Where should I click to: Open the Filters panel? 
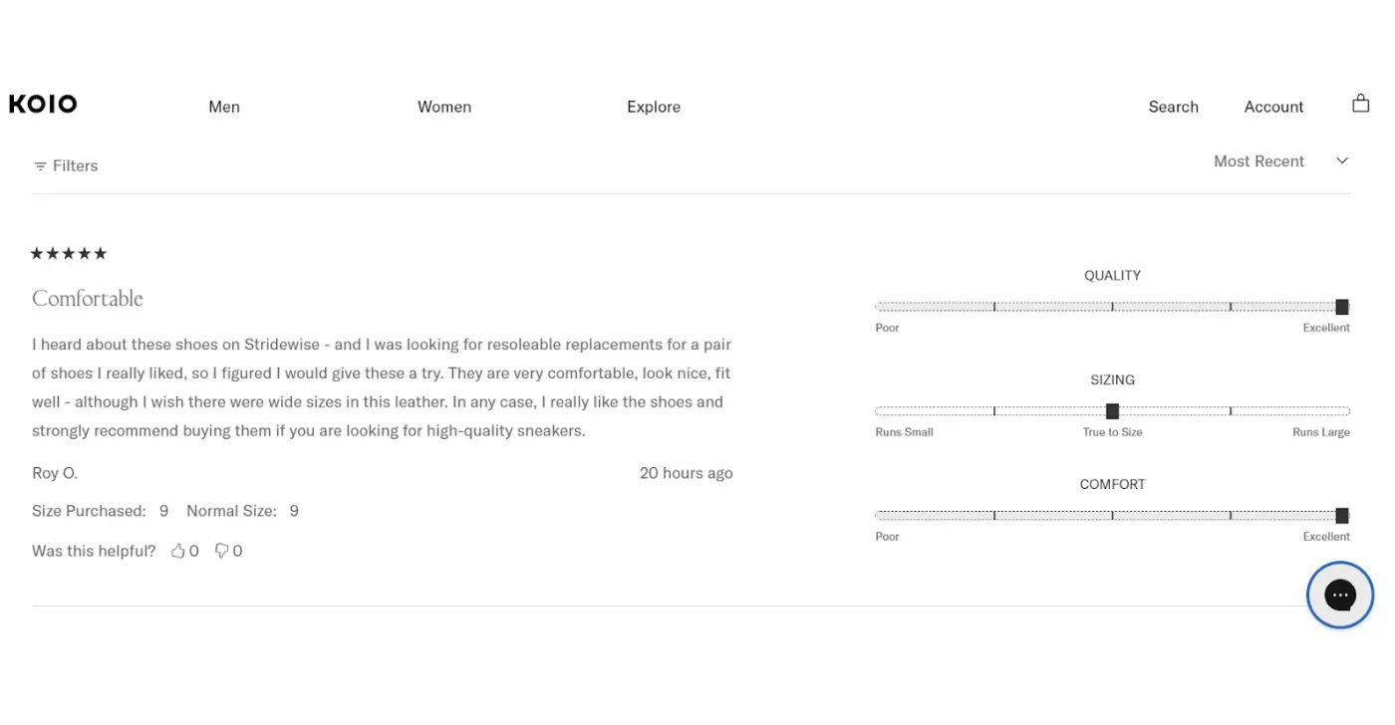coord(75,165)
